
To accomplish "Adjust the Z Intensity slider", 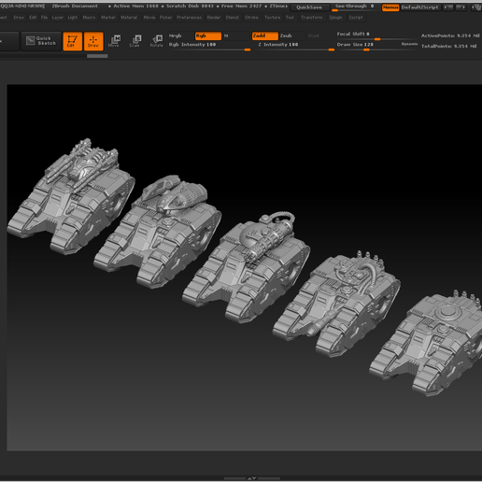I will pyautogui.click(x=296, y=47).
